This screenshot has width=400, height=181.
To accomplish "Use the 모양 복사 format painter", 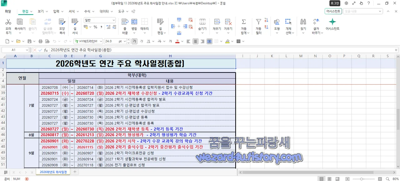I will 62,22.
